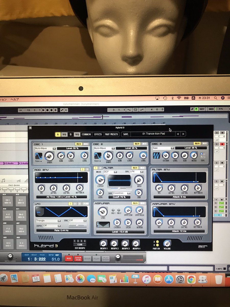230x307 pixels.
Task: Open the LFO DEPTH Off dropdown
Action: point(52,226)
